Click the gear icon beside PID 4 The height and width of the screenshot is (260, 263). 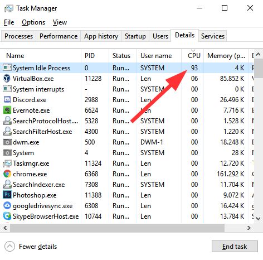pyautogui.click(x=7, y=153)
